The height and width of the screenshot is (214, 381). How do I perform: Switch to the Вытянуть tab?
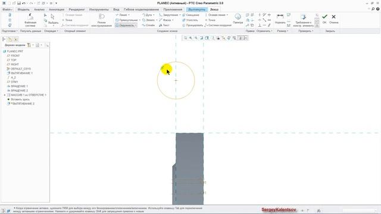coord(196,10)
